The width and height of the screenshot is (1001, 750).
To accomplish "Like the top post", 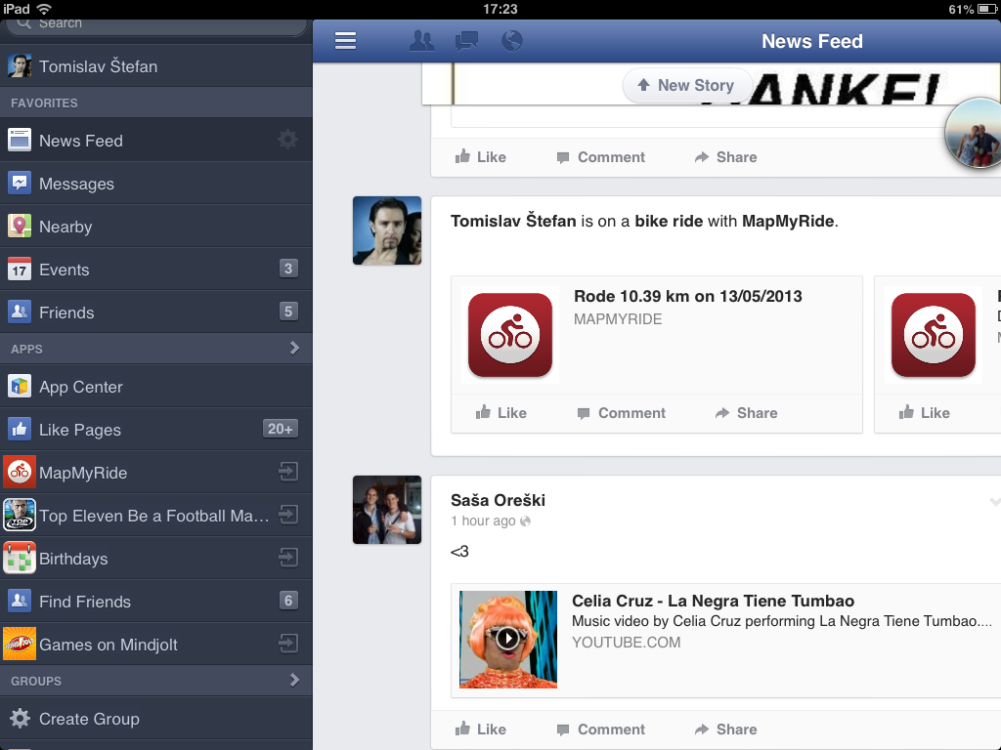I will pos(481,157).
